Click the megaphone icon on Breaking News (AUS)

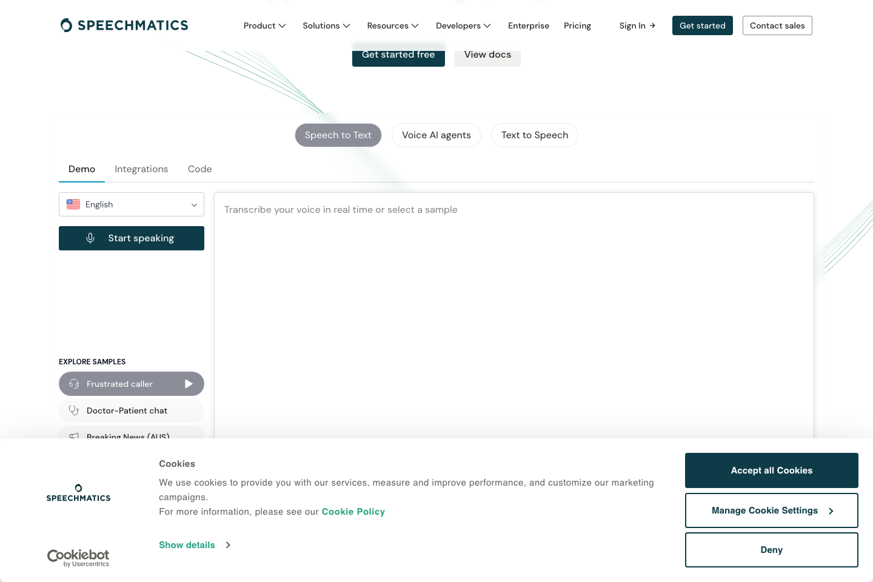(x=73, y=436)
